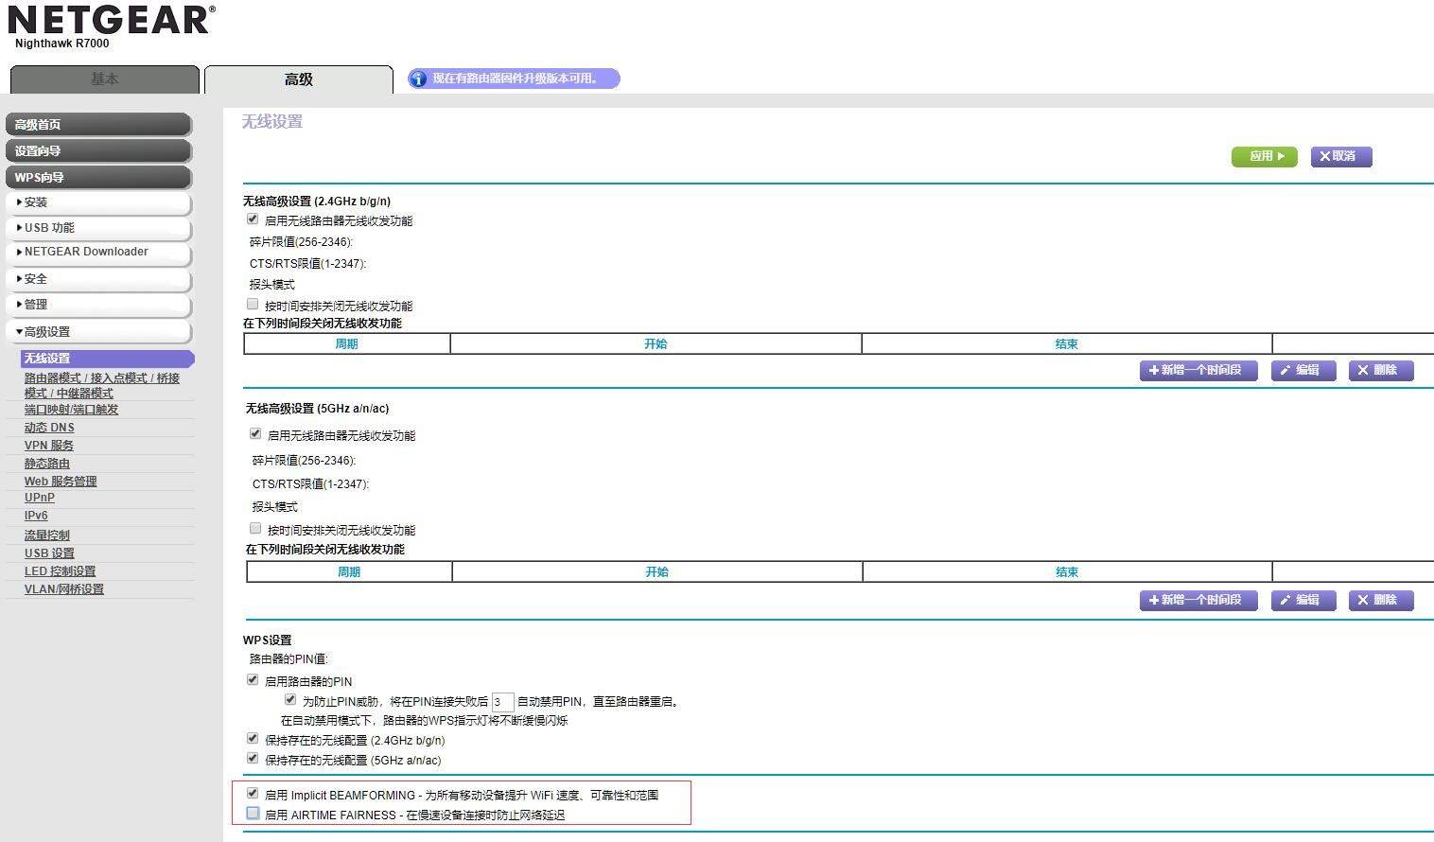Image resolution: width=1434 pixels, height=842 pixels.
Task: Click 编辑 pencil button in 2.4GHz section
Action: [x=1303, y=370]
